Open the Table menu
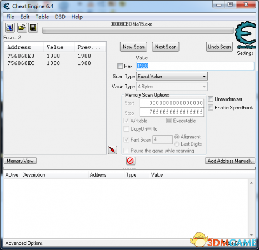Viewport: 259px width, 250px height. click(x=42, y=17)
